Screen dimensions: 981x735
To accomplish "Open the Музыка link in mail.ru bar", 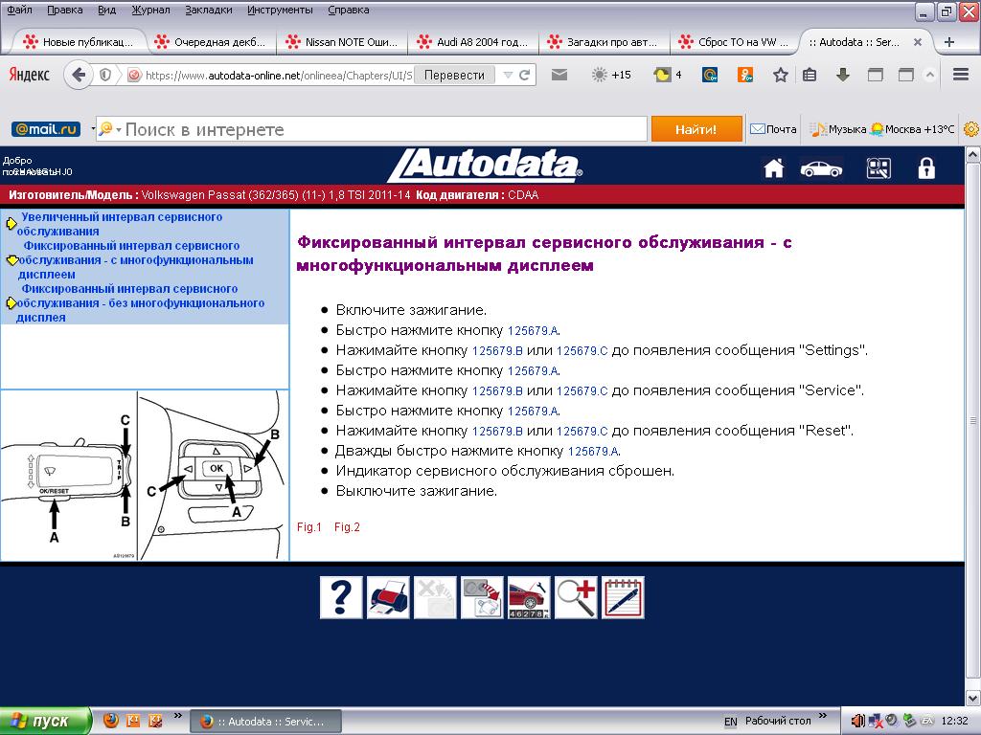I will [838, 129].
